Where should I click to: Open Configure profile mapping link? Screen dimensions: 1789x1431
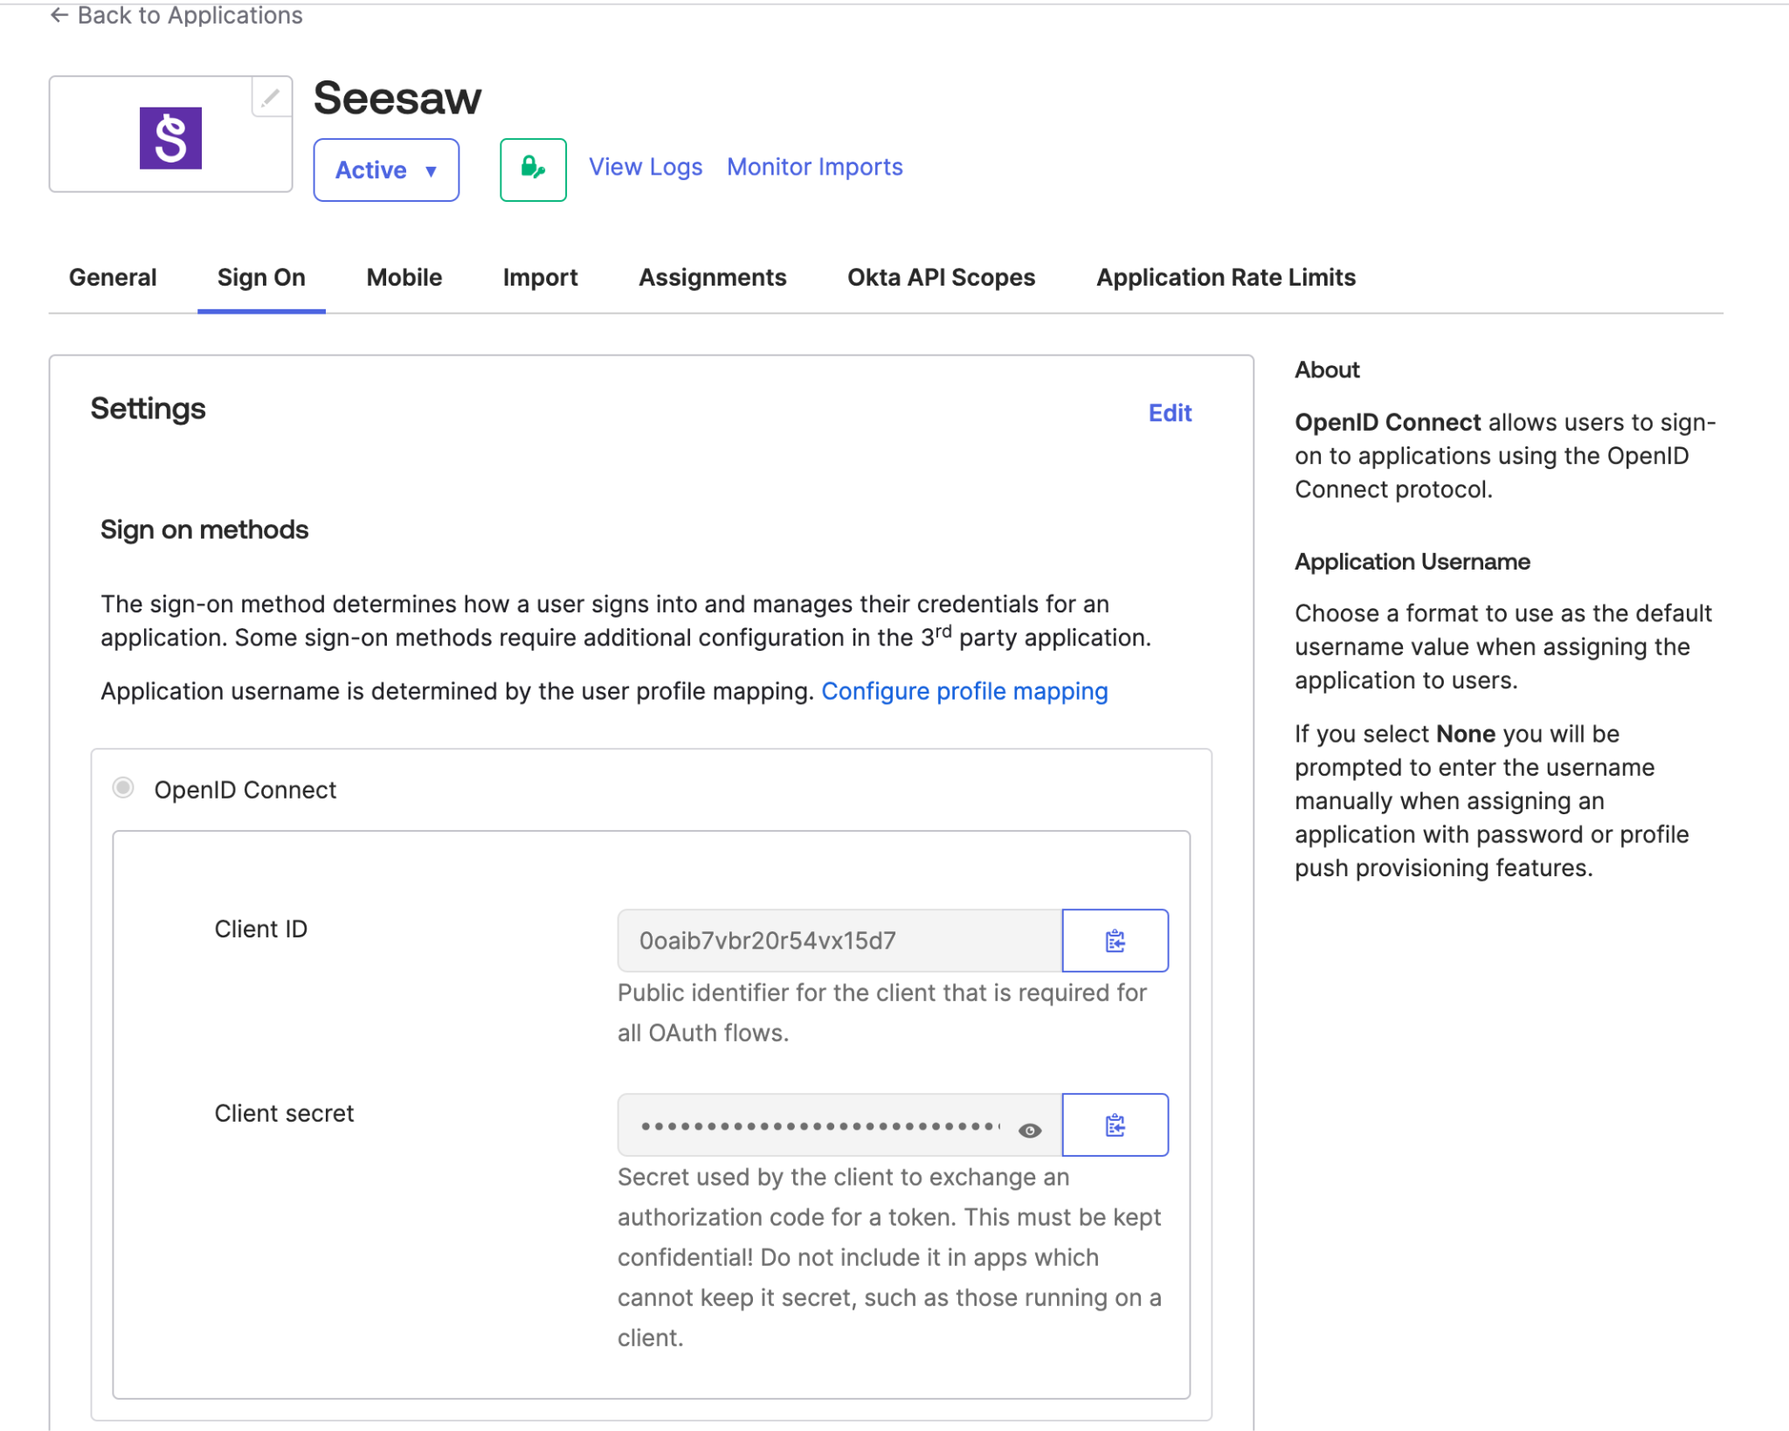[964, 691]
